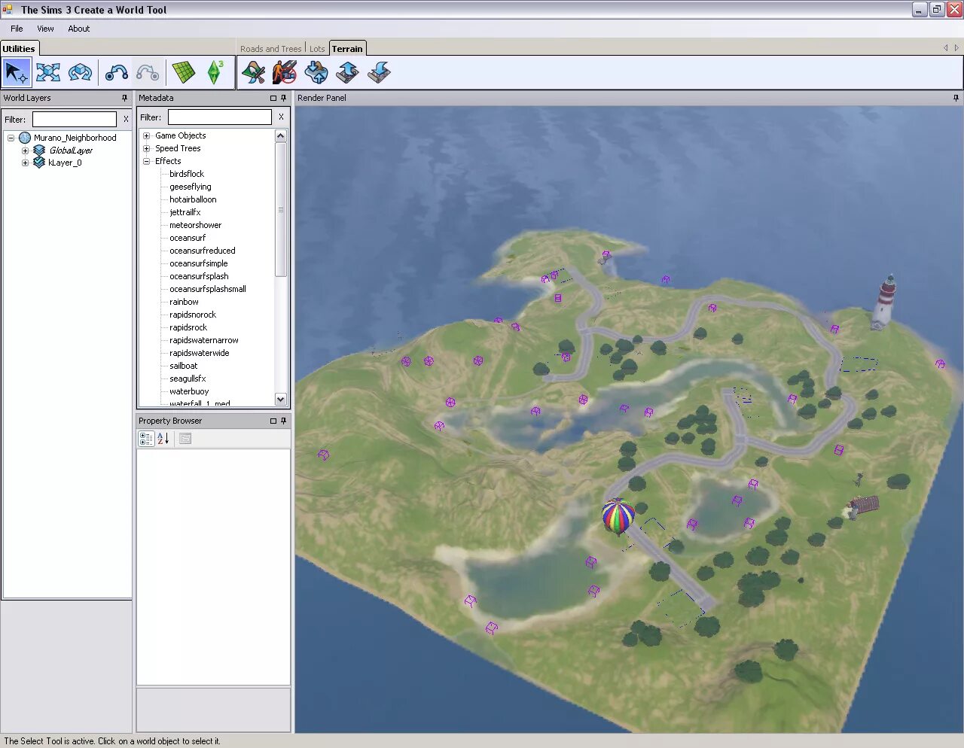Click the kLayer_0 layers icon

tap(39, 163)
